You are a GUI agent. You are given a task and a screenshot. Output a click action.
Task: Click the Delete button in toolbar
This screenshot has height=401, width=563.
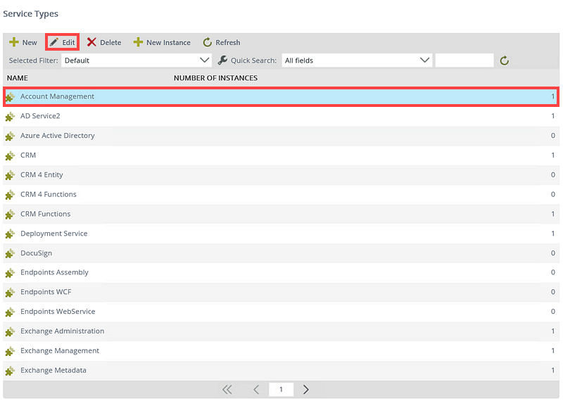[104, 42]
